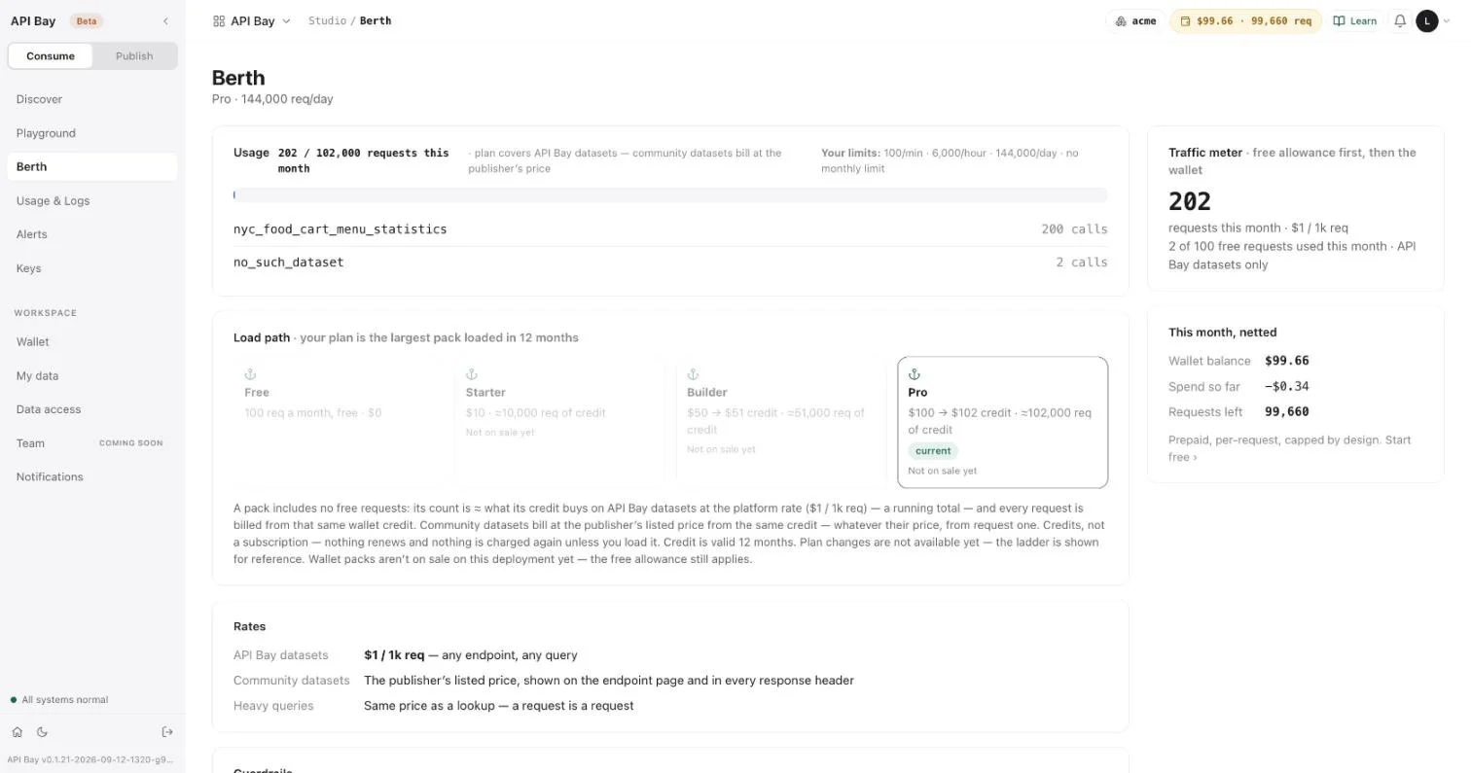Screen dimensions: 1471x773
Task: Open Usage & Logs page
Action: 92,200
